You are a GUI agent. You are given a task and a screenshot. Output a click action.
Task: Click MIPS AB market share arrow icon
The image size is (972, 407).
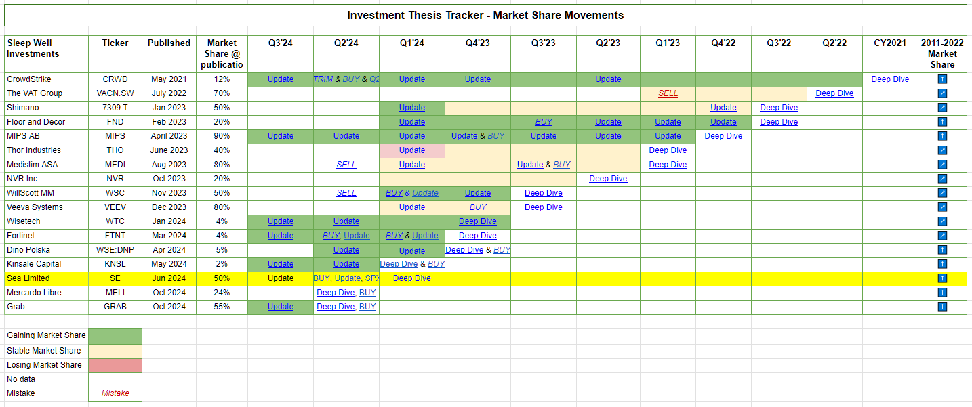(942, 136)
